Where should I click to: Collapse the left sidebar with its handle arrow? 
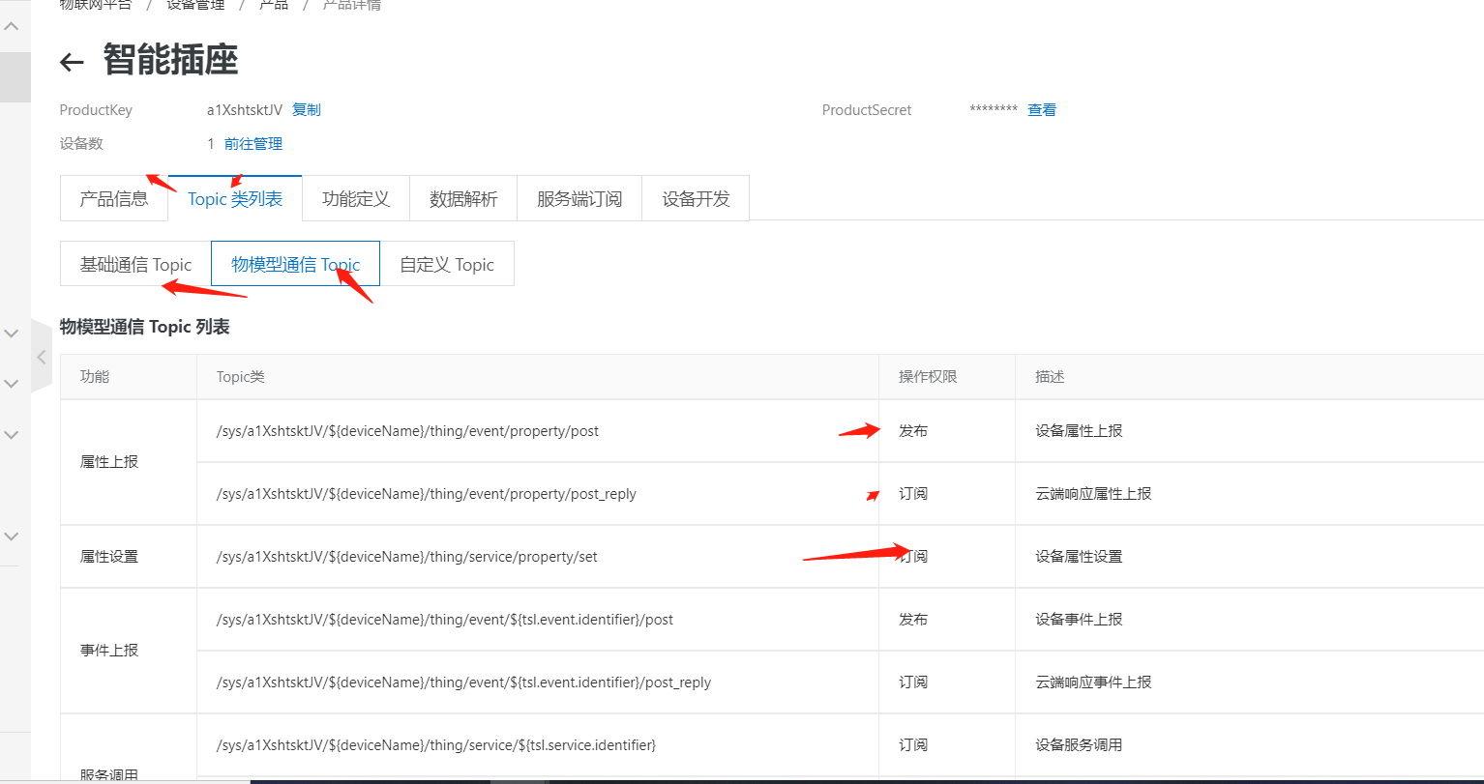[x=41, y=357]
